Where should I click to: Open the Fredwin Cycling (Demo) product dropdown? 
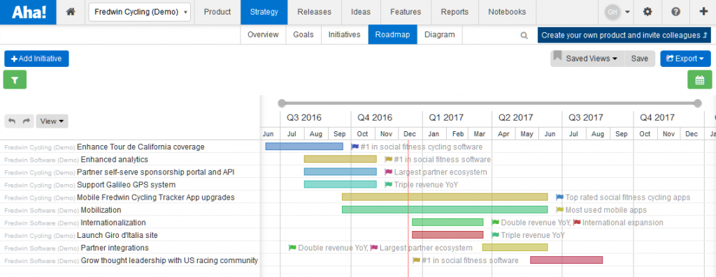click(x=140, y=13)
